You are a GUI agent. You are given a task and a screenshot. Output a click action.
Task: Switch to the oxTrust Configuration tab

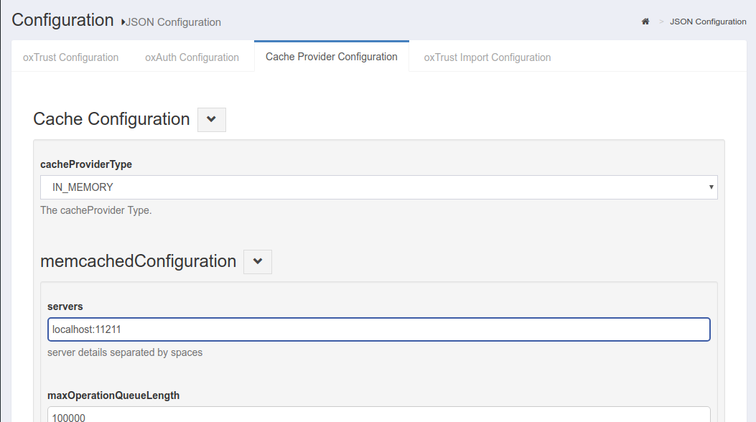(70, 57)
